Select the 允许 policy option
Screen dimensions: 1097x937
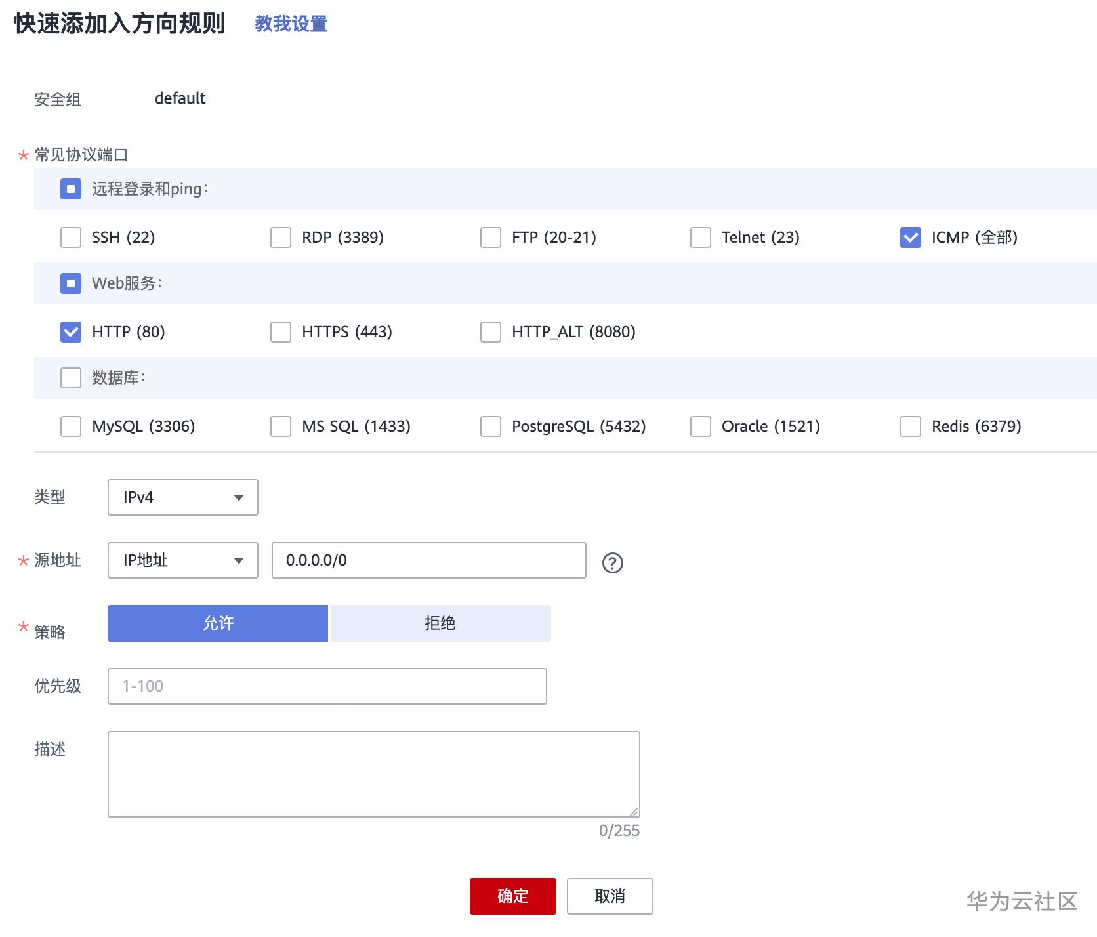click(x=218, y=623)
